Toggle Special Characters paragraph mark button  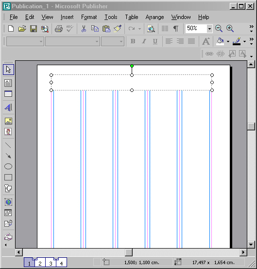[x=176, y=29]
